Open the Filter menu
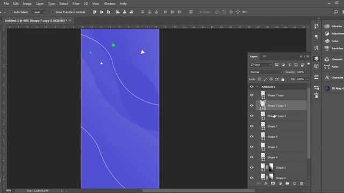 [76, 4]
